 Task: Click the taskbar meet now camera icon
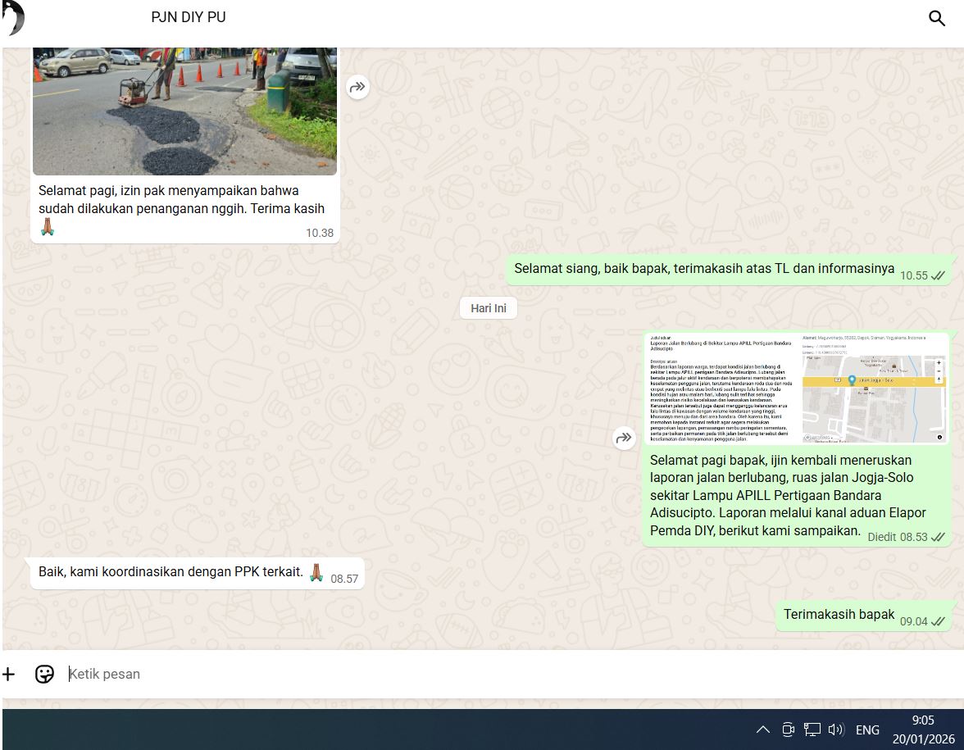(788, 730)
